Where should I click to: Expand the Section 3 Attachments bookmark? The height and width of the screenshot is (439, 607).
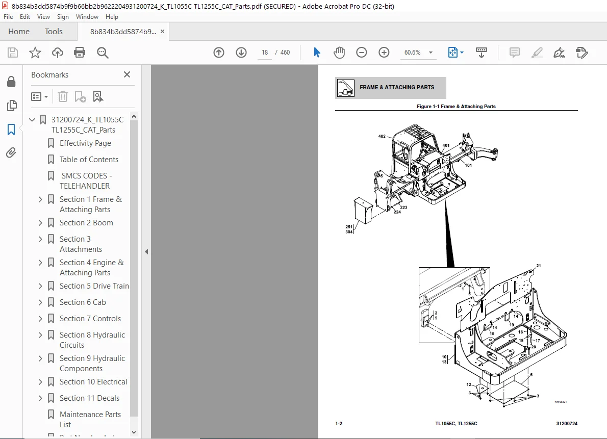pyautogui.click(x=40, y=239)
